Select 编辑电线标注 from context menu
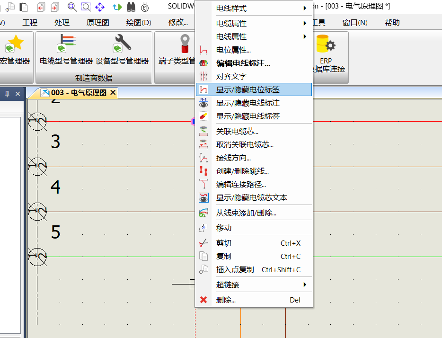 coord(243,63)
